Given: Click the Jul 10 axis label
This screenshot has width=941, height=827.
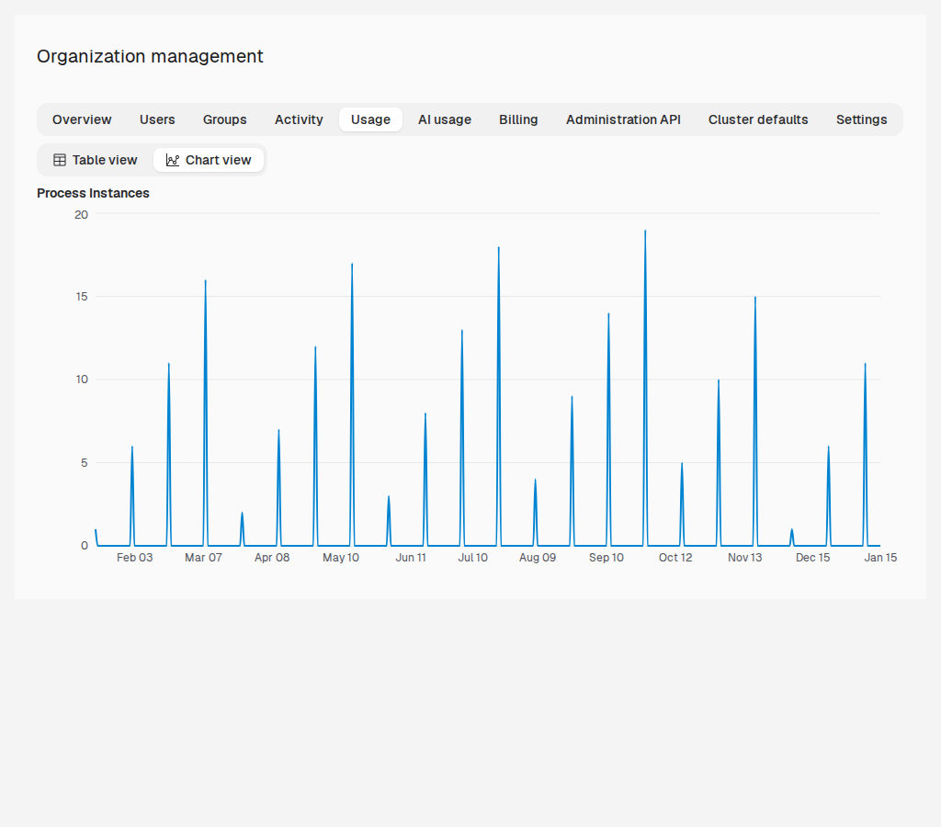Looking at the screenshot, I should pyautogui.click(x=473, y=558).
